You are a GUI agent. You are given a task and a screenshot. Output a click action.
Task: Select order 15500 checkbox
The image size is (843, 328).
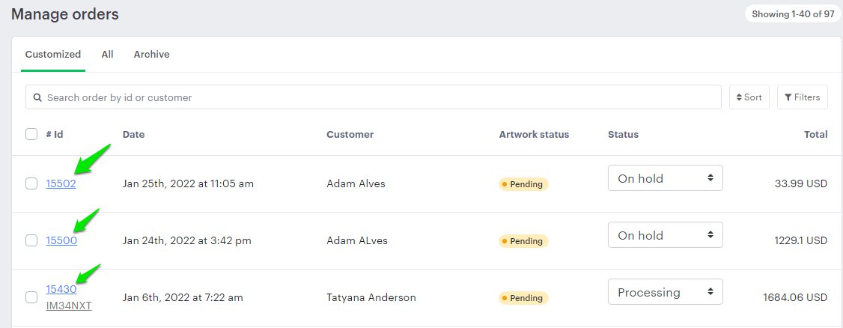(x=31, y=240)
